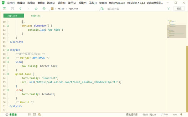Open the 发行(U) menu
The image size is (188, 117).
pos(72,3)
